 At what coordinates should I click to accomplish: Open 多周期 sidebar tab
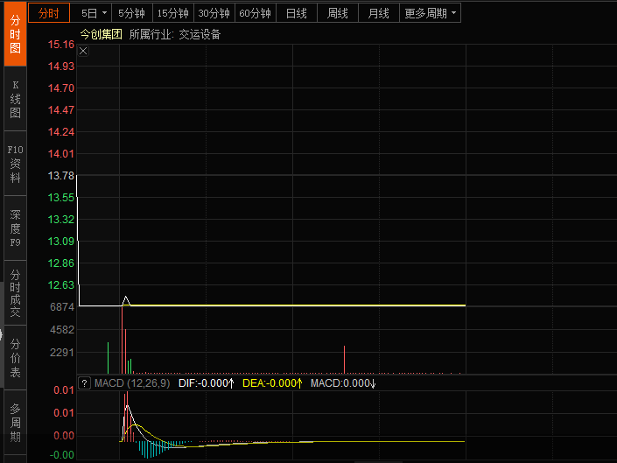15,423
